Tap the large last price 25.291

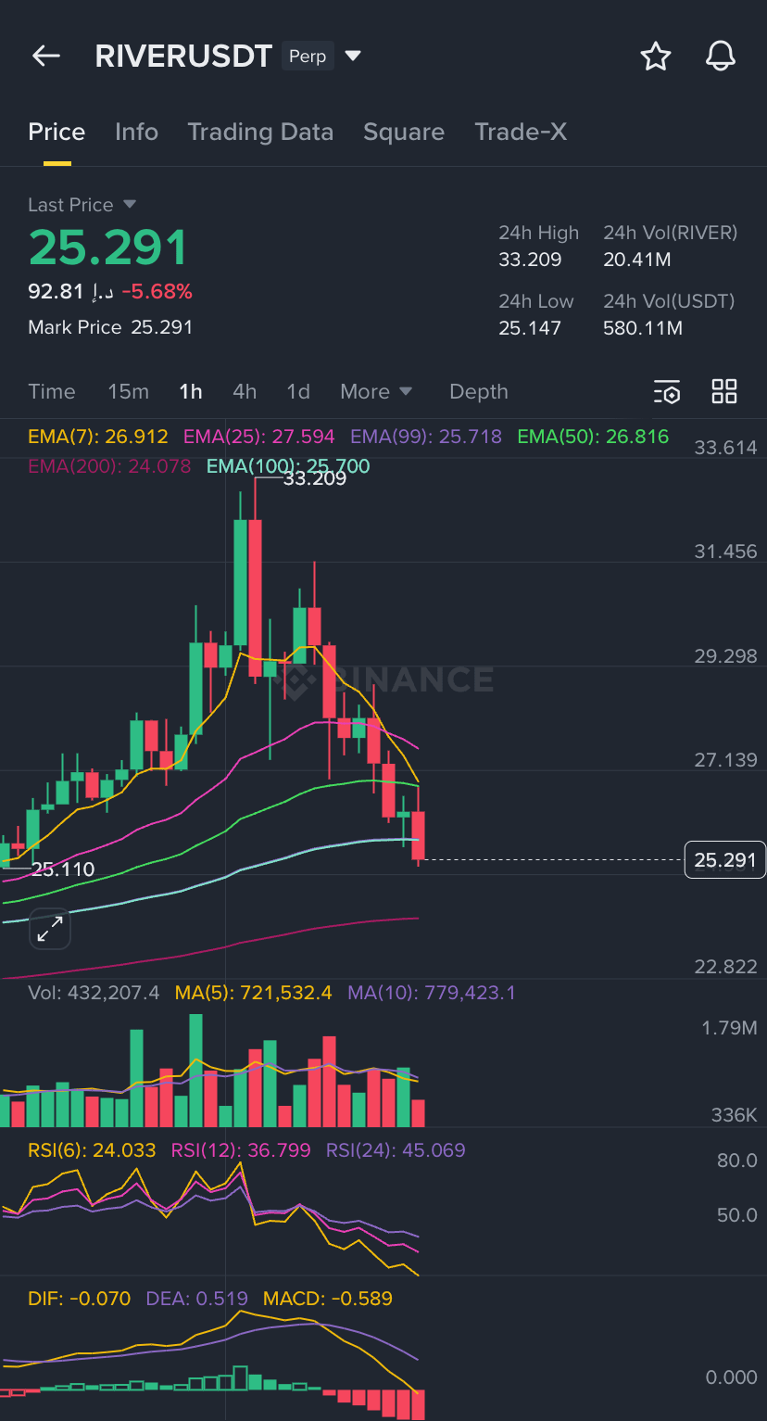coord(108,247)
